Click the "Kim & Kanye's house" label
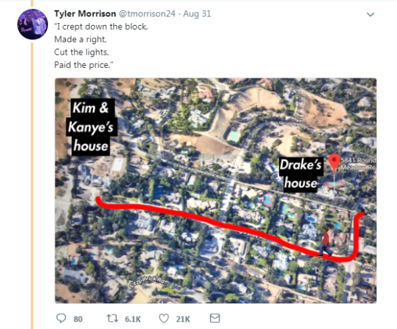Image resolution: width=397 pixels, height=329 pixels. [x=91, y=127]
